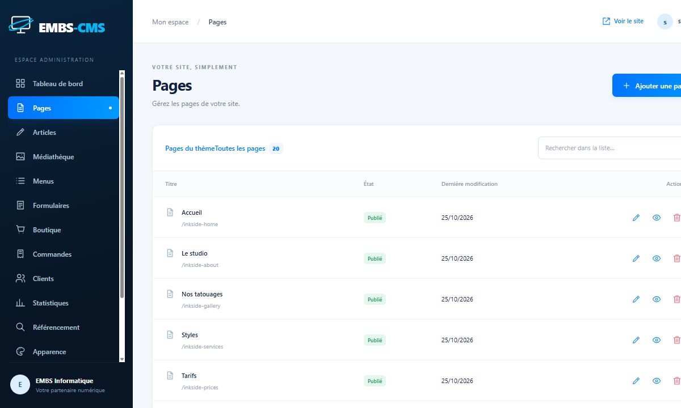This screenshot has height=408, width=681.
Task: Click the external link icon beside Voir le site
Action: 606,21
